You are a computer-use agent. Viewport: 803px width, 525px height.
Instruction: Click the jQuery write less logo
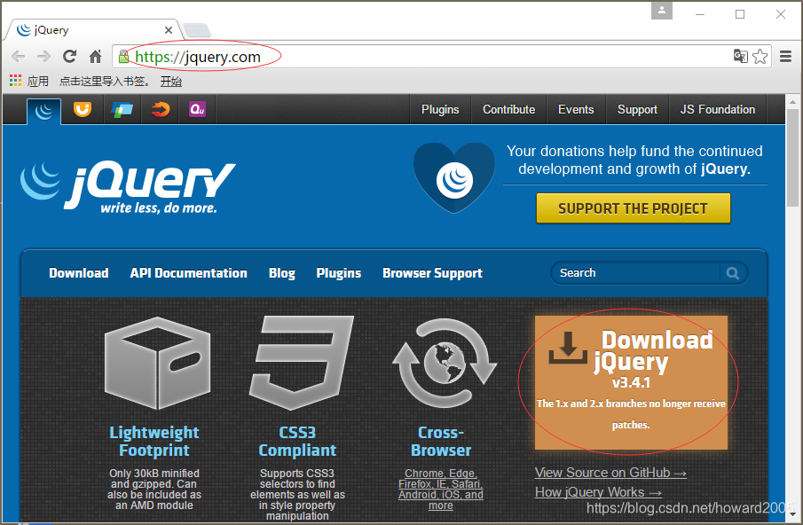tap(128, 187)
